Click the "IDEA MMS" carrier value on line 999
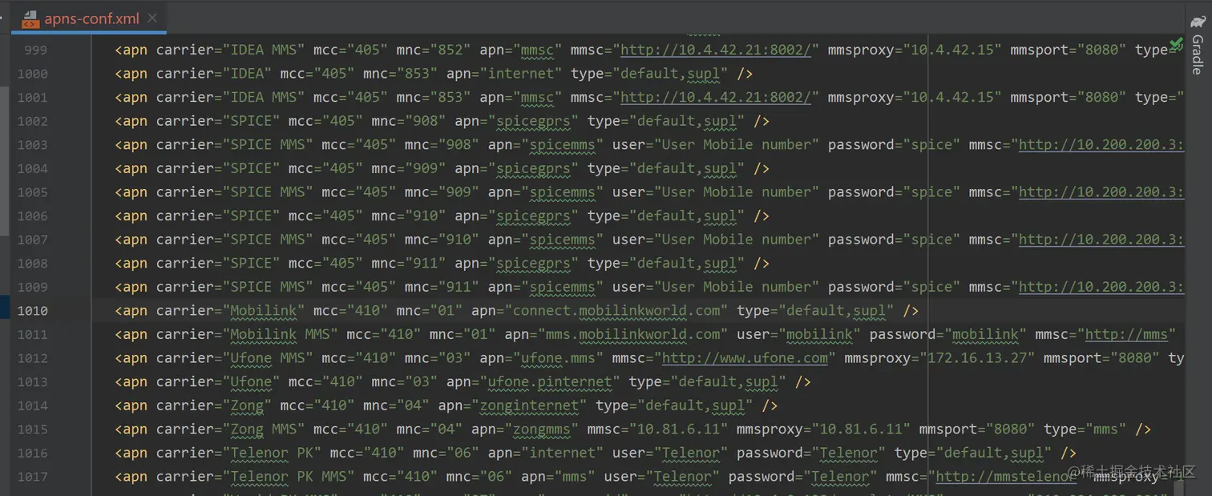This screenshot has height=496, width=1212. pos(264,50)
